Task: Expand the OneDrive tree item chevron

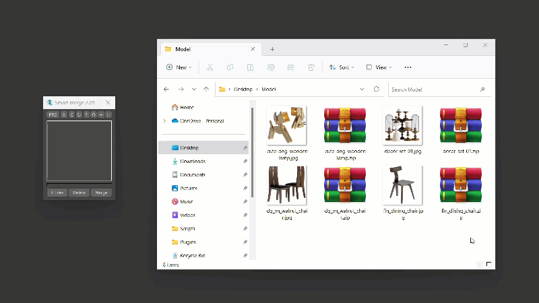Action: (x=164, y=121)
